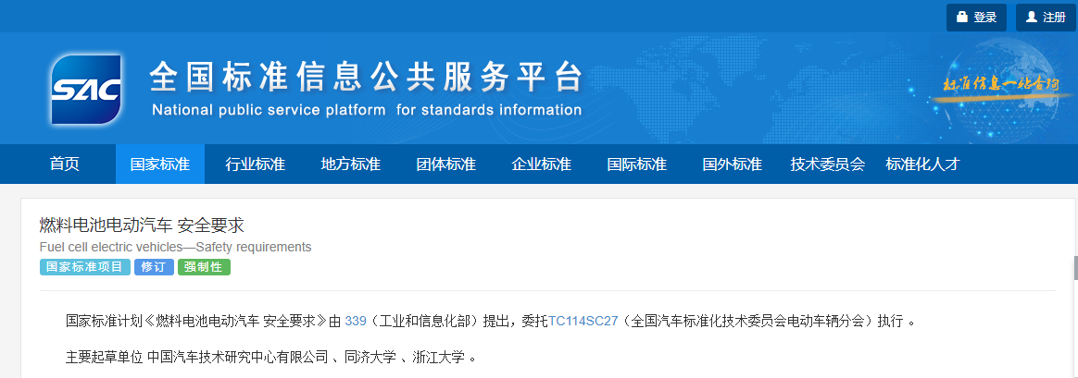The height and width of the screenshot is (378, 1078).
Task: Click the page's vertical scrollbar thumb
Action: [x=1074, y=268]
